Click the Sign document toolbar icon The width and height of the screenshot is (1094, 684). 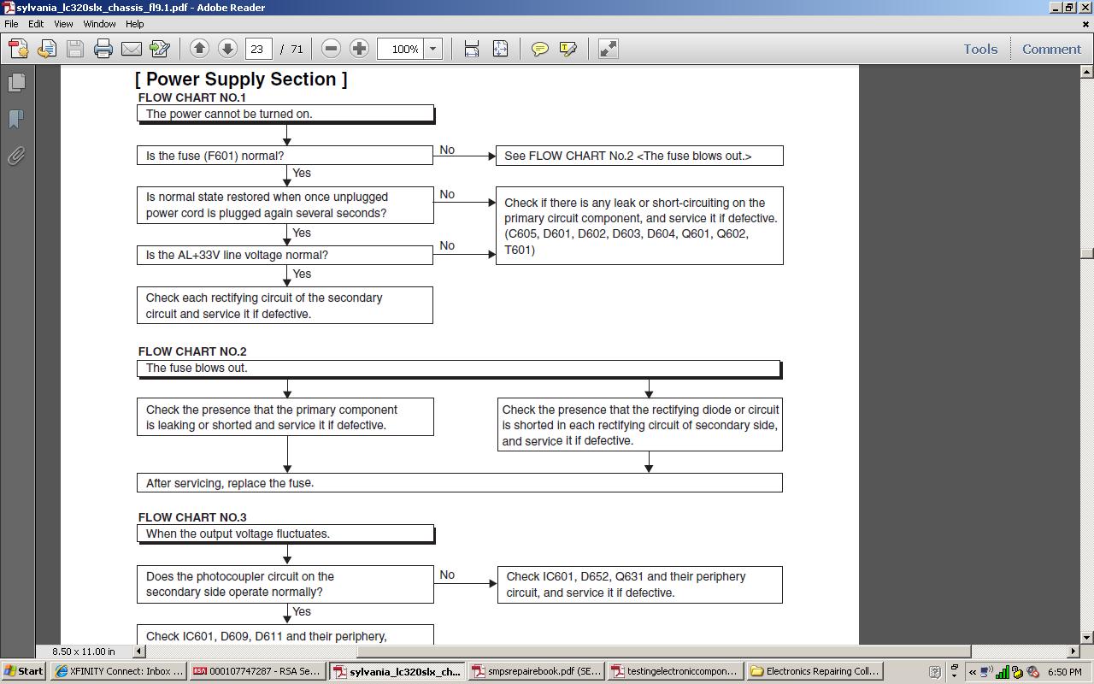[x=160, y=49]
